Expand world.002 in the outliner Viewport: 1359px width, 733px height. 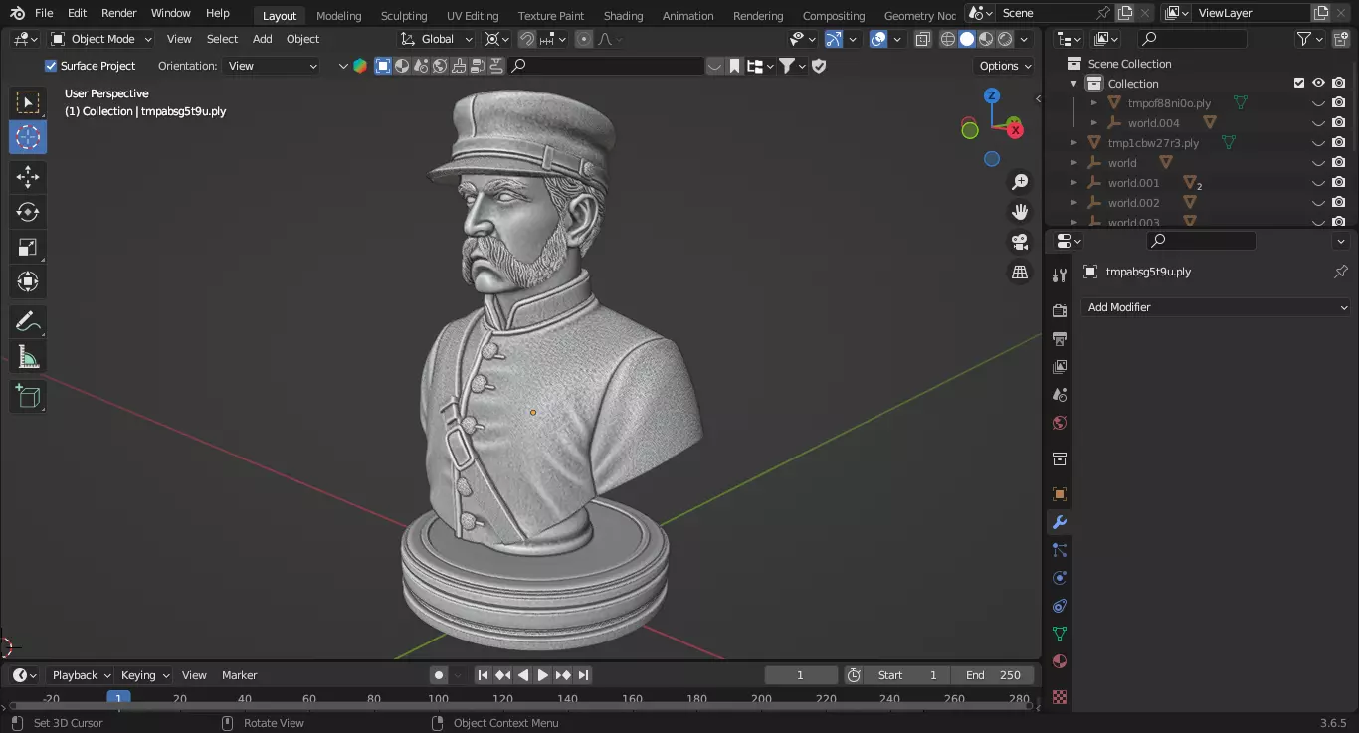1074,203
